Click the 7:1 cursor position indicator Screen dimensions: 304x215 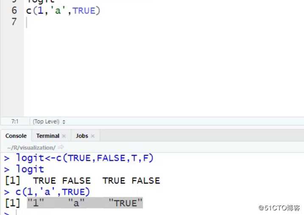[x=15, y=122]
